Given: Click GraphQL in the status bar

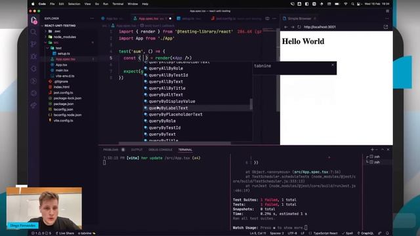Looking at the screenshot, I should [366, 233].
